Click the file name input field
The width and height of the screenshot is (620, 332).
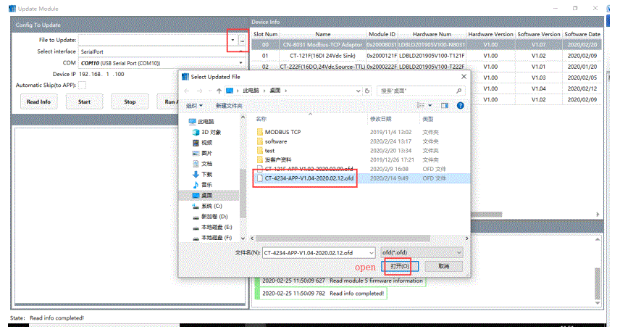tap(315, 253)
